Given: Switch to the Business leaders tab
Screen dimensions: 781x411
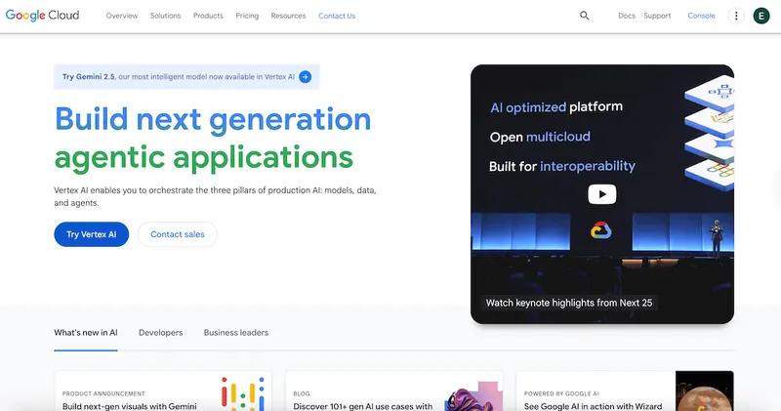Looking at the screenshot, I should (x=236, y=333).
